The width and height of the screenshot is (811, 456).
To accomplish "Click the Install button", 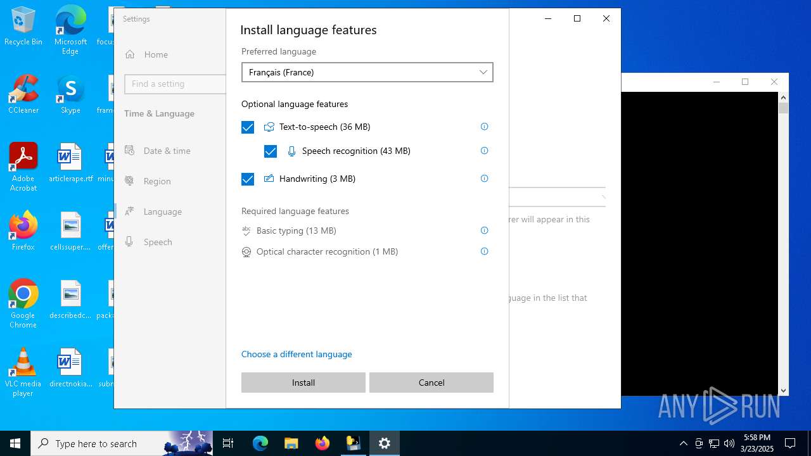I will (303, 383).
